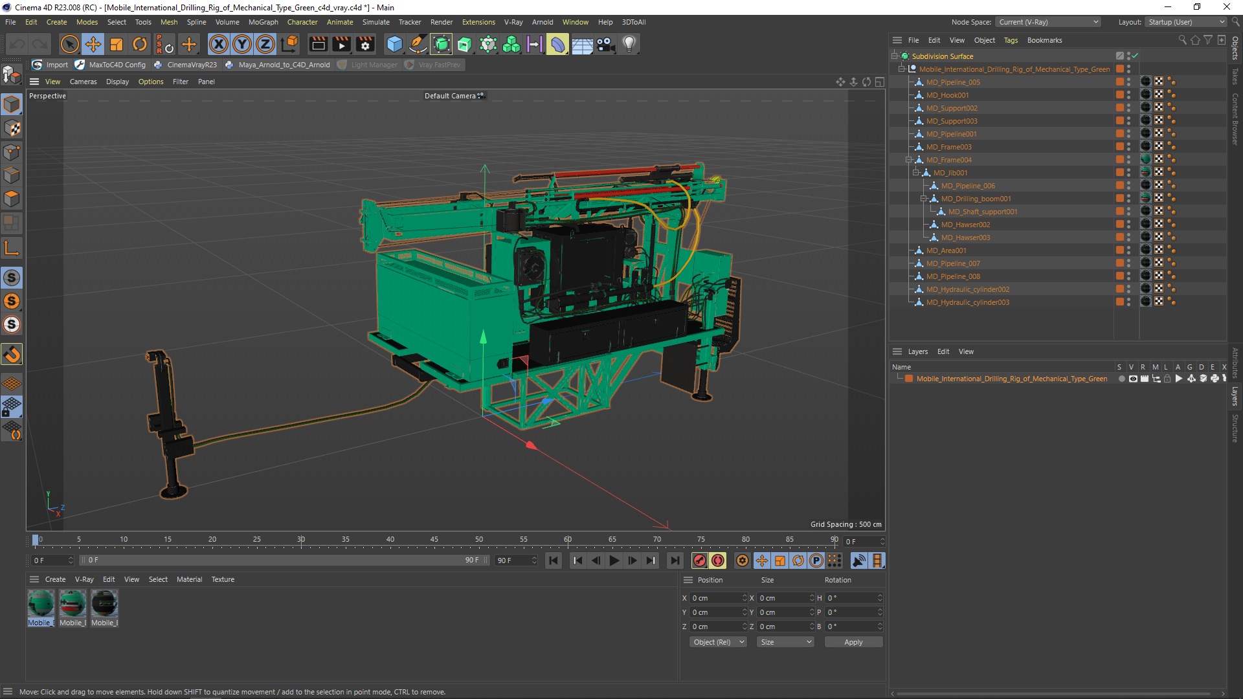Toggle visibility dots for MD_Hook001
1243x699 pixels.
(1128, 95)
